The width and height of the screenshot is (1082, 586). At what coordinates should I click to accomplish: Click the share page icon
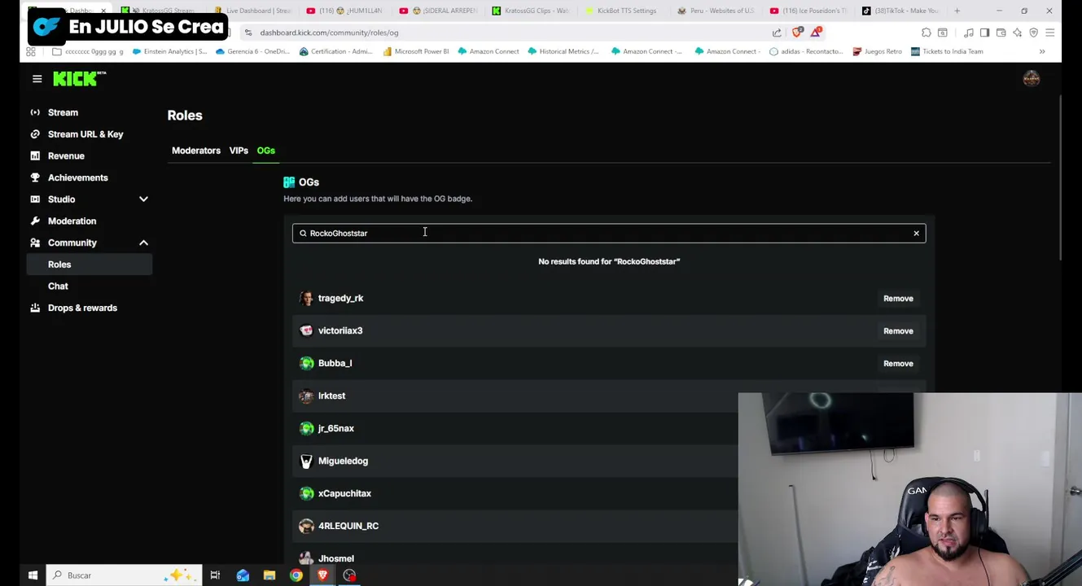tap(777, 33)
